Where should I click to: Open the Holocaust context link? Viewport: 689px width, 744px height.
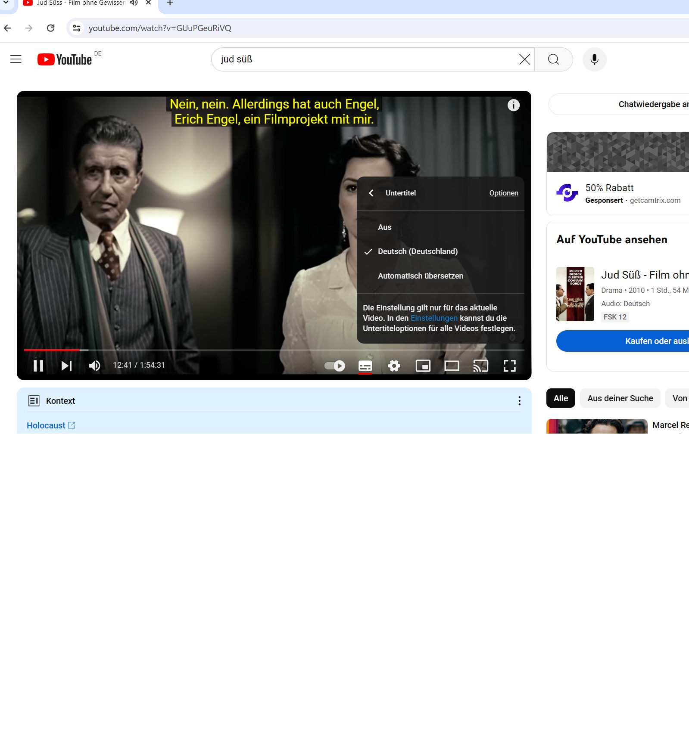tap(51, 425)
